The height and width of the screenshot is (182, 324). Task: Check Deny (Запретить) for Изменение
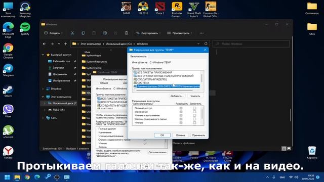click(194, 112)
